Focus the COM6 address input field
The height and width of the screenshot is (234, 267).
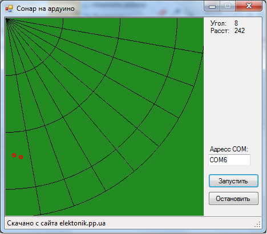(229, 160)
